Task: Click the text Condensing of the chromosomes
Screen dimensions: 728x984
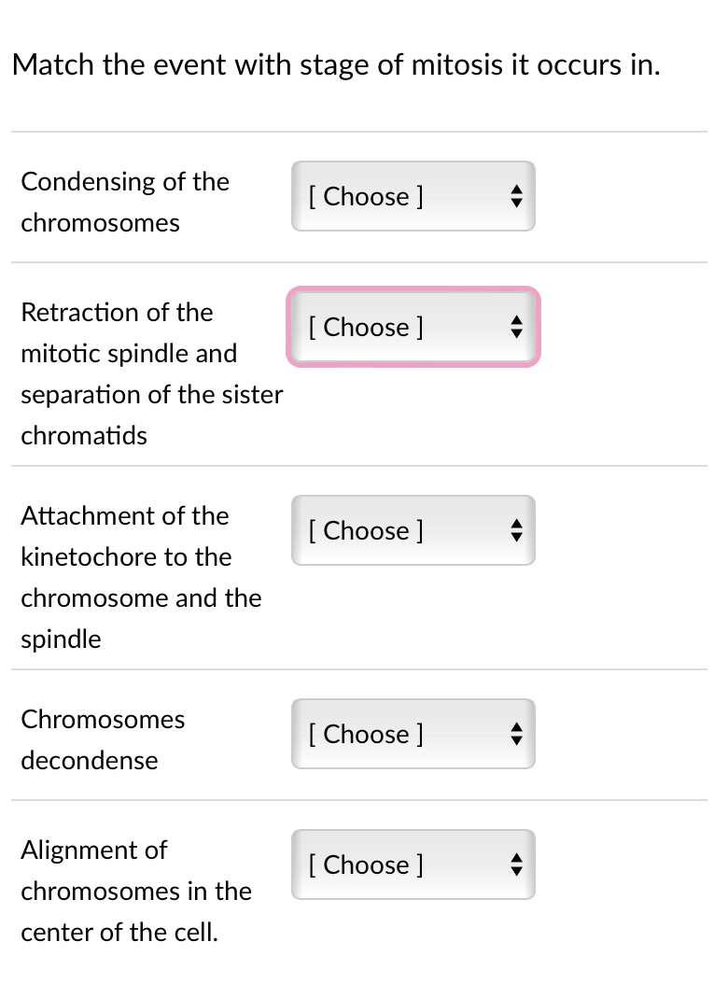Action: point(125,202)
